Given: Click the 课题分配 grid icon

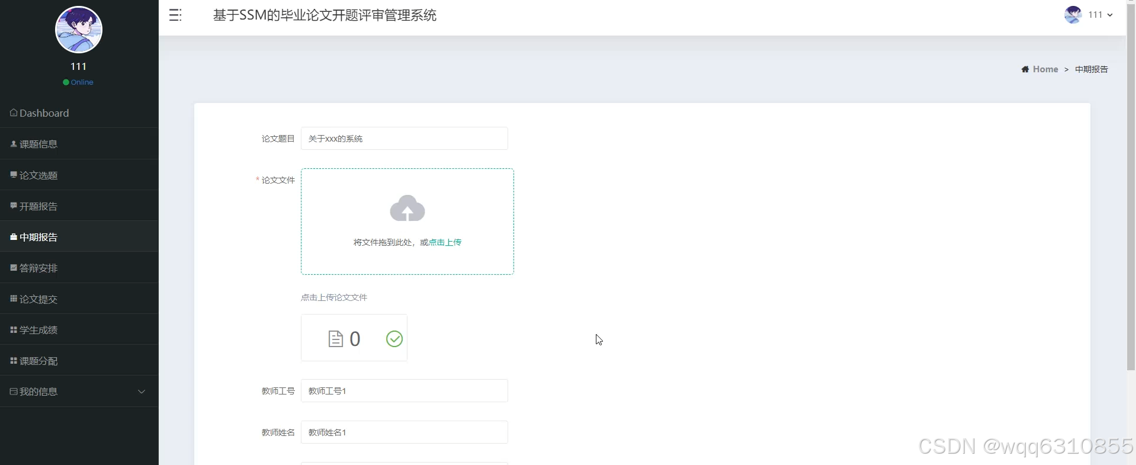Looking at the screenshot, I should click(14, 360).
